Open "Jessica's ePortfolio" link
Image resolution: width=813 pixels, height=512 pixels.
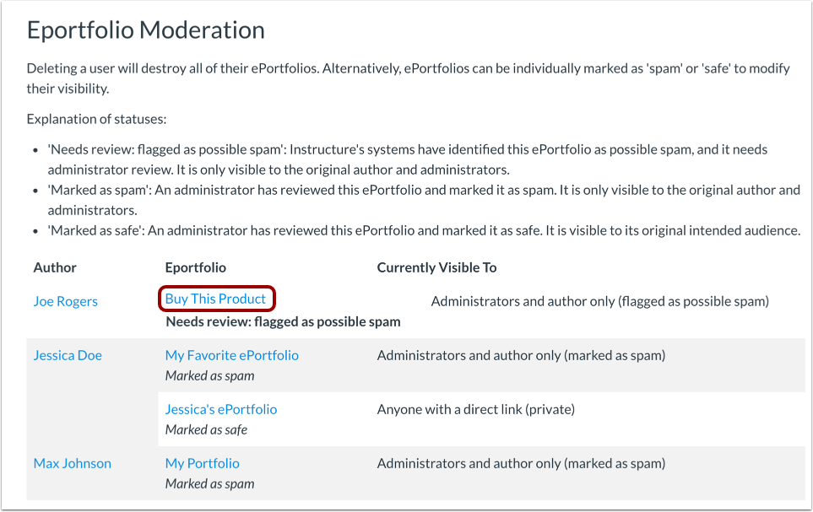point(220,409)
